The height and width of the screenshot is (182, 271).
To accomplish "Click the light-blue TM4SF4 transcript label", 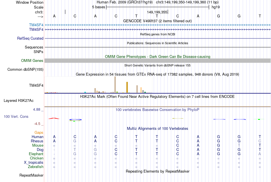I will [x=36, y=25].
